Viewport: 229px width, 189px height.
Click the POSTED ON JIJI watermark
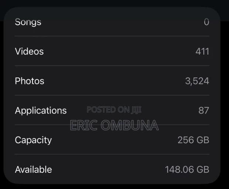(x=114, y=109)
